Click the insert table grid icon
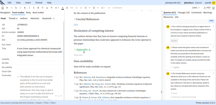The height and width of the screenshot is (105, 216). click(x=102, y=8)
